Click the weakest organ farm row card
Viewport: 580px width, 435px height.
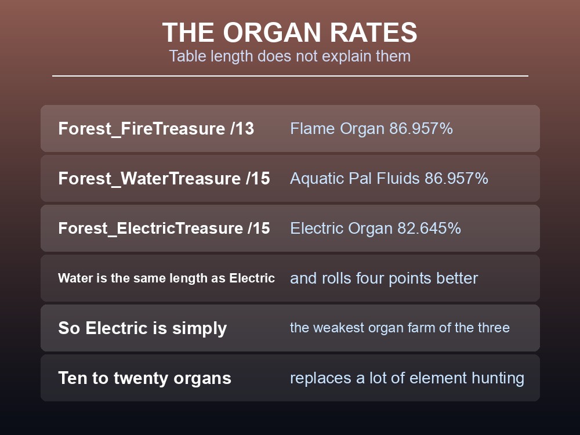click(290, 328)
